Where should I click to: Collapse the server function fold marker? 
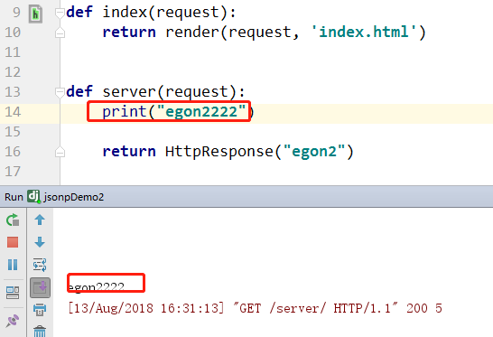[60, 92]
